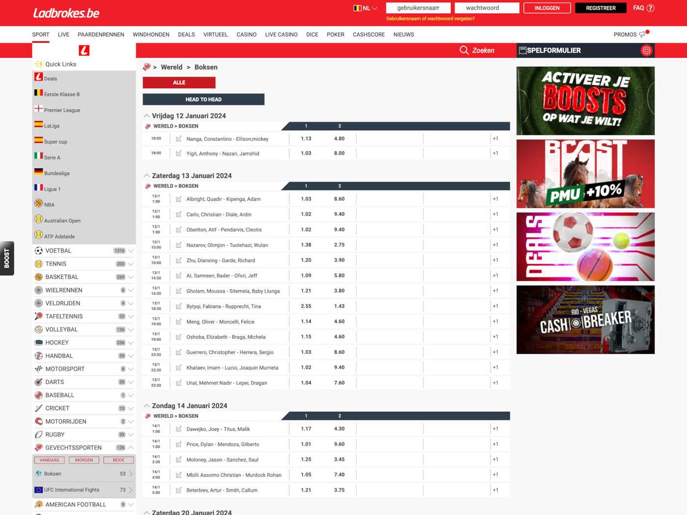This screenshot has height=515, width=687.
Task: Click forgot username or password link
Action: [430, 19]
